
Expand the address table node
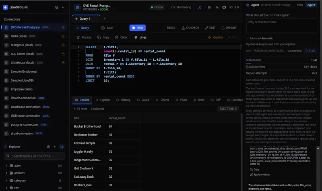[x=6, y=173]
